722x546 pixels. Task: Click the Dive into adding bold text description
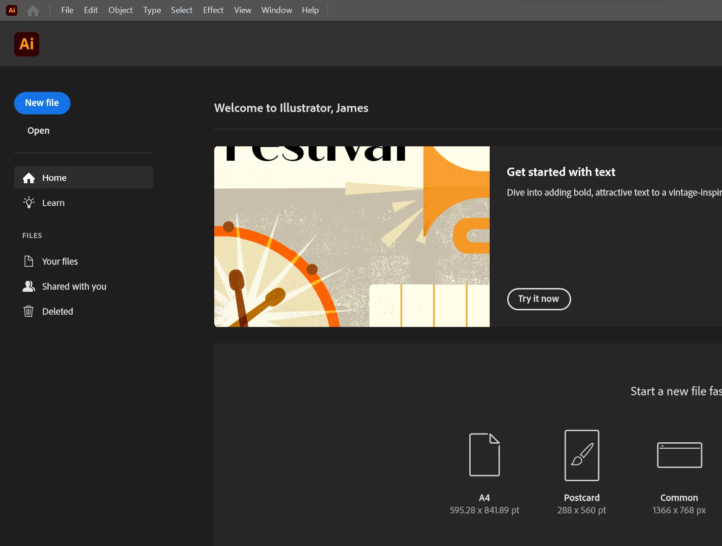click(614, 193)
